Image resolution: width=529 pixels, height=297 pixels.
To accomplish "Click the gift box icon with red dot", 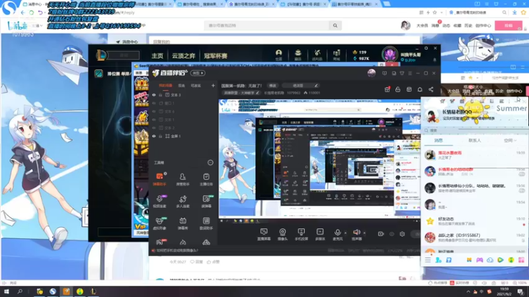I will 387,89.
